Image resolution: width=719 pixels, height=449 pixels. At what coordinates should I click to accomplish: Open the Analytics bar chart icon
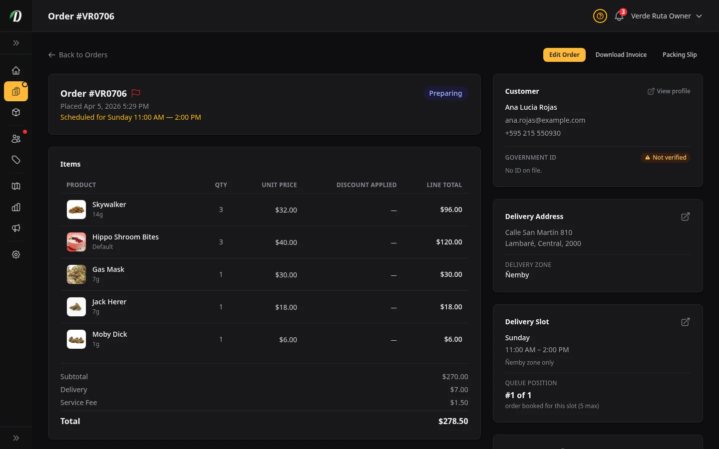(x=16, y=207)
